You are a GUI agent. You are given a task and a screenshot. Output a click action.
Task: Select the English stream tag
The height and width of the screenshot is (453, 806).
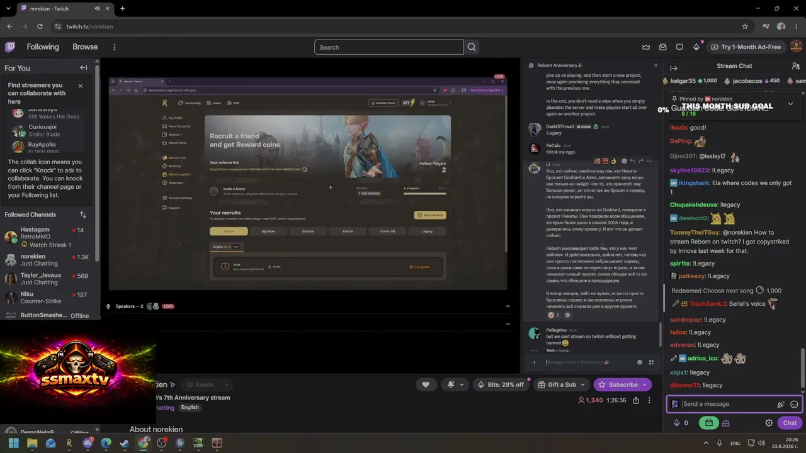click(x=190, y=408)
